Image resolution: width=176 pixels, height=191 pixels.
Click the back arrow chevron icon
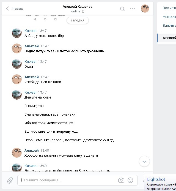coord(7,9)
